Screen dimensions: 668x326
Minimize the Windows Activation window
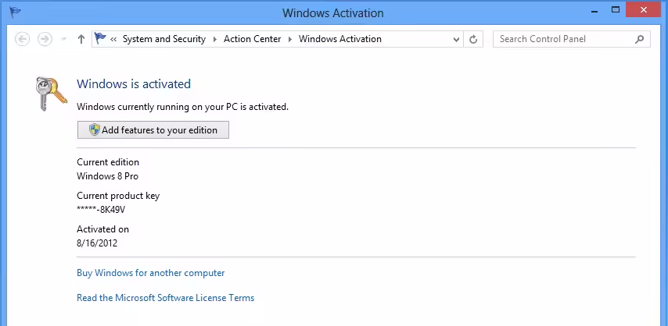[594, 11]
